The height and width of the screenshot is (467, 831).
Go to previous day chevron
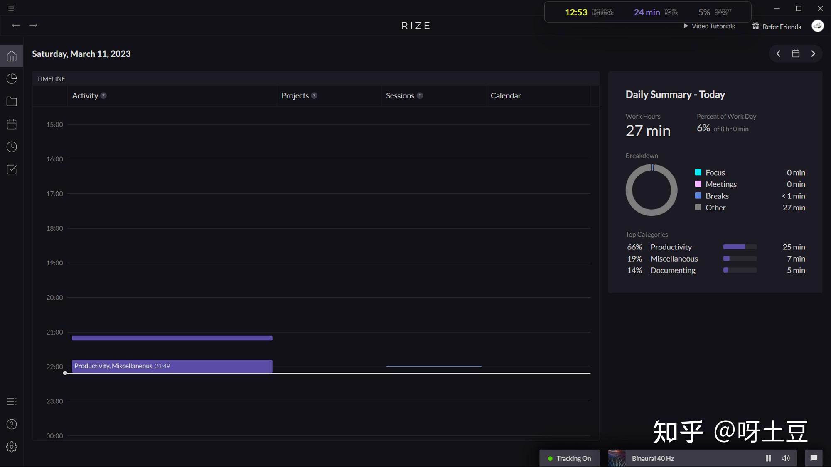click(778, 54)
